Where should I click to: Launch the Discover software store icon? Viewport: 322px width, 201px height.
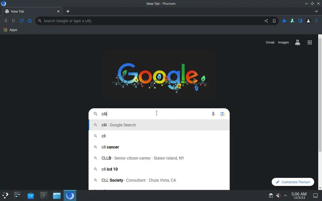(x=31, y=195)
